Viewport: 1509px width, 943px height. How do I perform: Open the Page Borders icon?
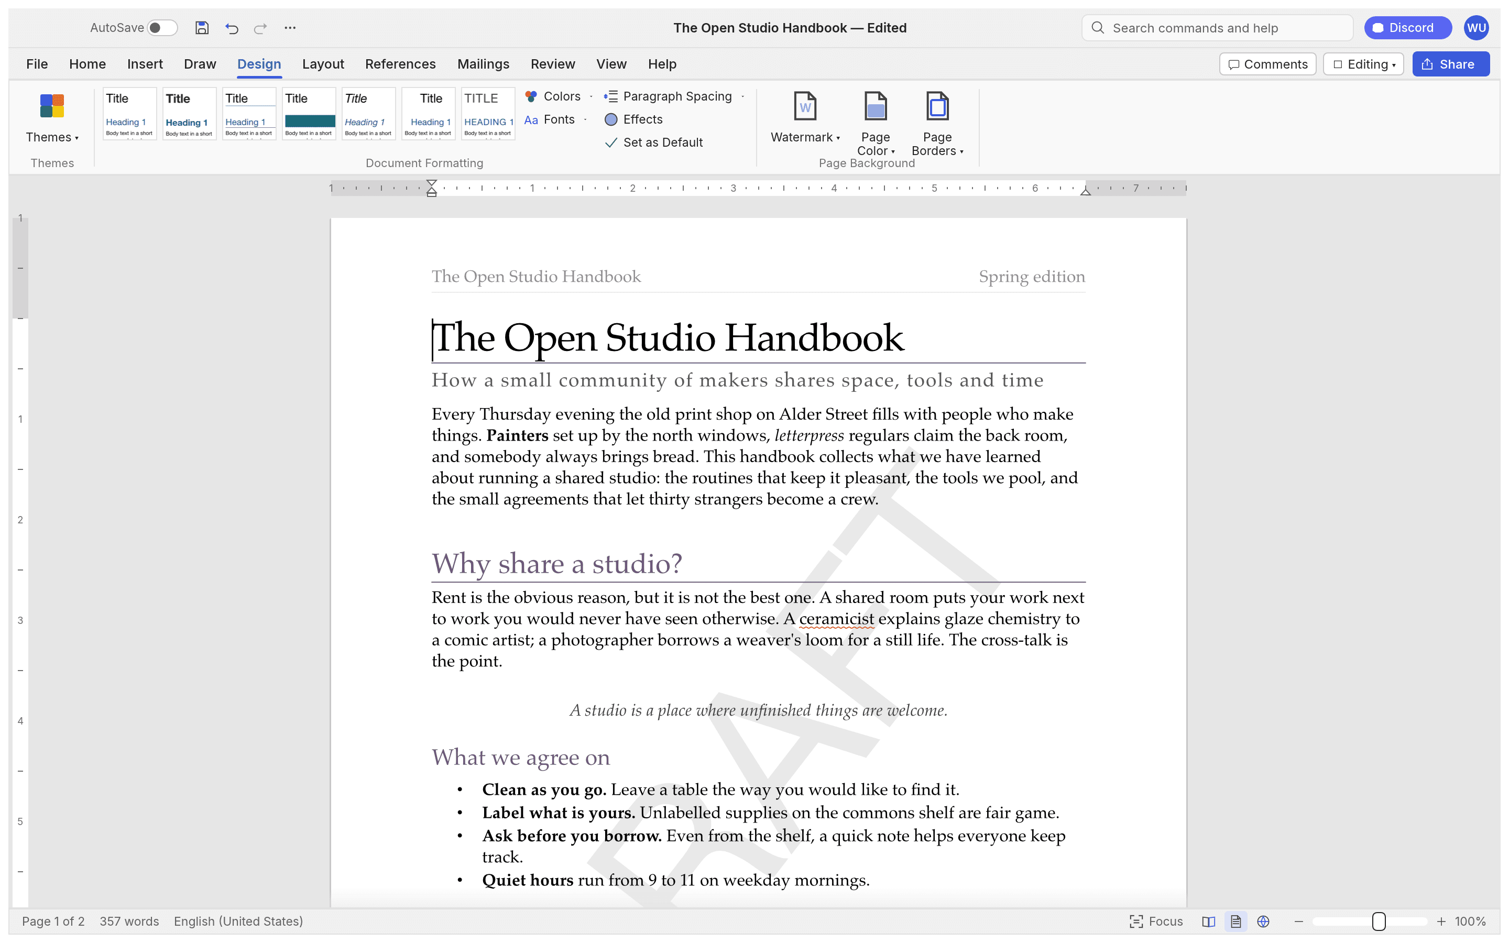[937, 105]
